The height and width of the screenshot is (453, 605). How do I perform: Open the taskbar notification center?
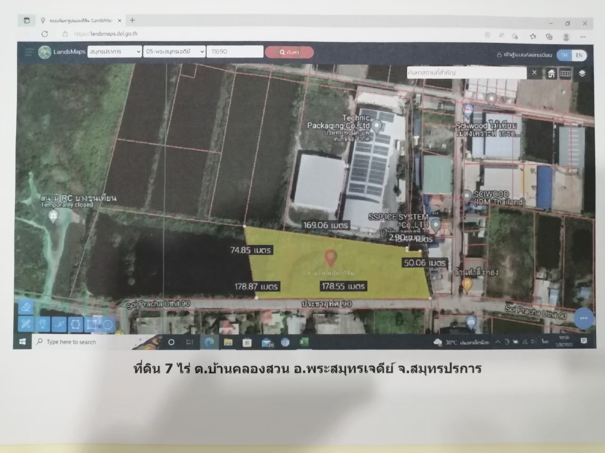pos(584,341)
